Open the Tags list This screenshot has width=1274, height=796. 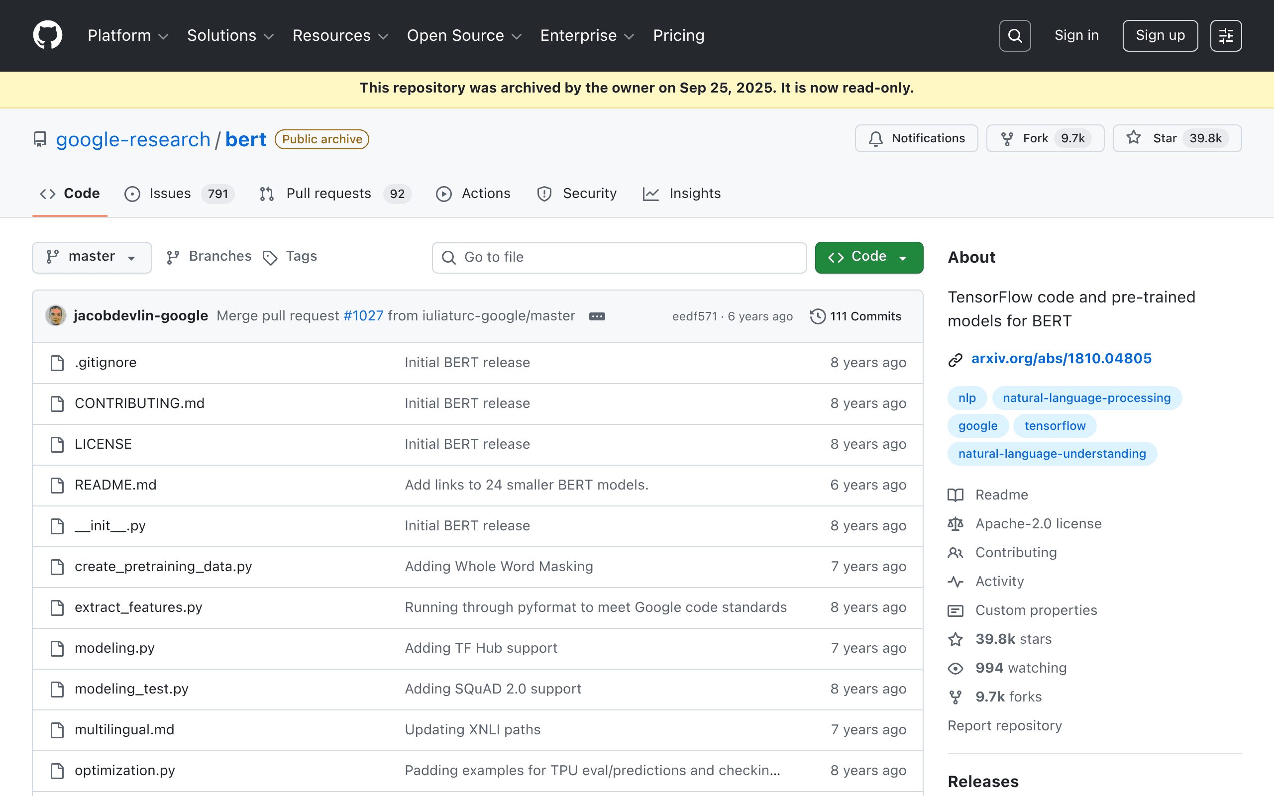290,256
